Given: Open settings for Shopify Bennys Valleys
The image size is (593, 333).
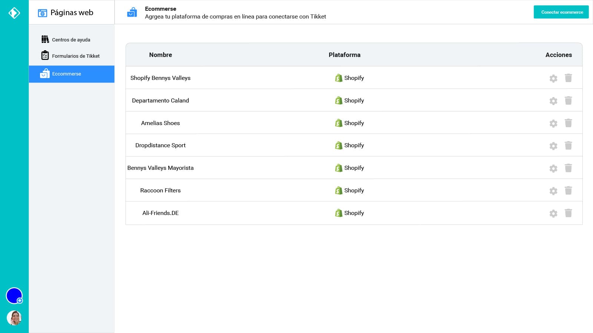Looking at the screenshot, I should 553,78.
